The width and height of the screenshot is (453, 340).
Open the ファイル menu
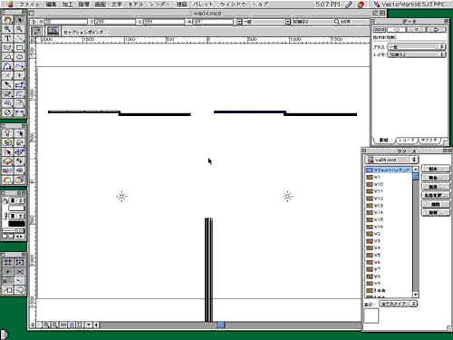tap(29, 5)
